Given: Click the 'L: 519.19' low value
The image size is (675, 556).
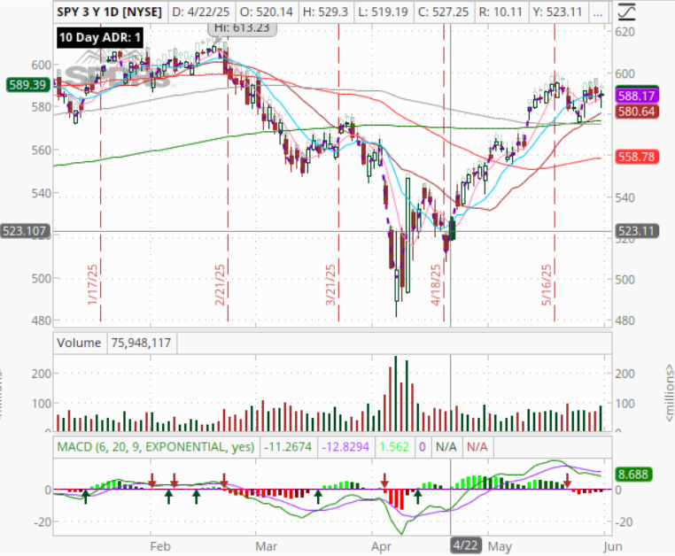Looking at the screenshot, I should pos(383,12).
